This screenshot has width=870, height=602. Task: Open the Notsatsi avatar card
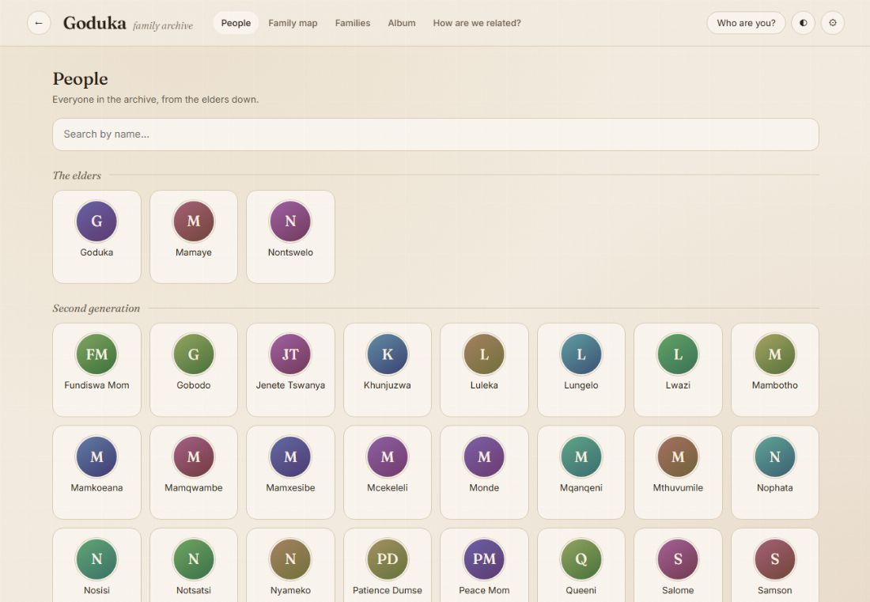pos(194,566)
